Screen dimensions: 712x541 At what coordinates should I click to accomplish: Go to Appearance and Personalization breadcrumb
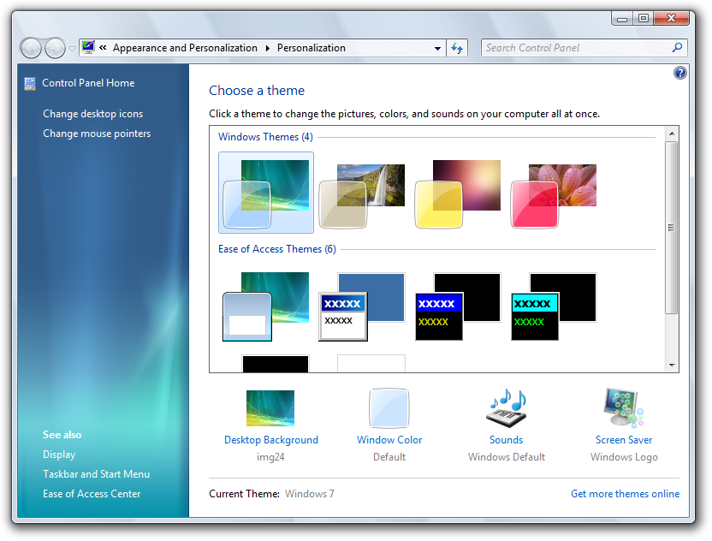(x=185, y=48)
